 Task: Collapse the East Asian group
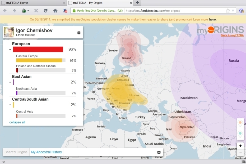(x=10, y=82)
